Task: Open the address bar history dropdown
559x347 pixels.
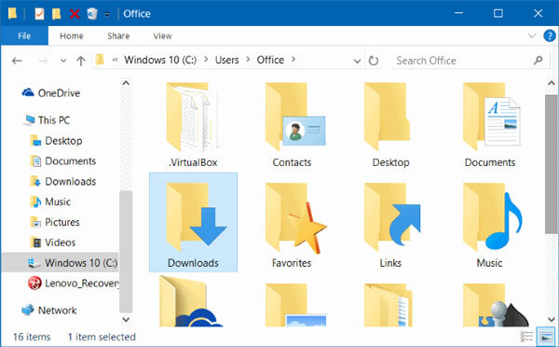Action: 357,61
